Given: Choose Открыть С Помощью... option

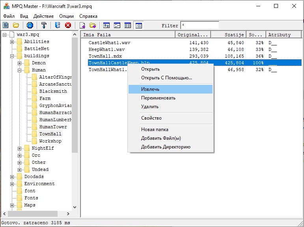Looking at the screenshot, I should pos(171,78).
